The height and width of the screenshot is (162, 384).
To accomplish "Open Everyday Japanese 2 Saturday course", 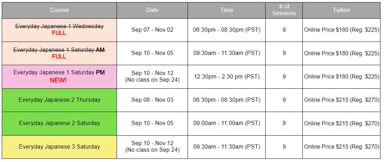I will click(x=59, y=123).
